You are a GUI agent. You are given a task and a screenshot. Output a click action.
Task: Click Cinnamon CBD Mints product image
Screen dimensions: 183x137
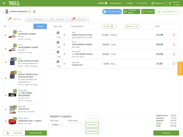click(12, 121)
